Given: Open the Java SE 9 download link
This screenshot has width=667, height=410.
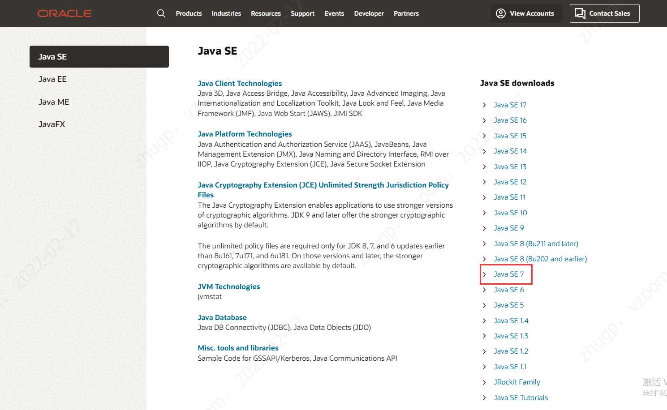Looking at the screenshot, I should pos(508,228).
